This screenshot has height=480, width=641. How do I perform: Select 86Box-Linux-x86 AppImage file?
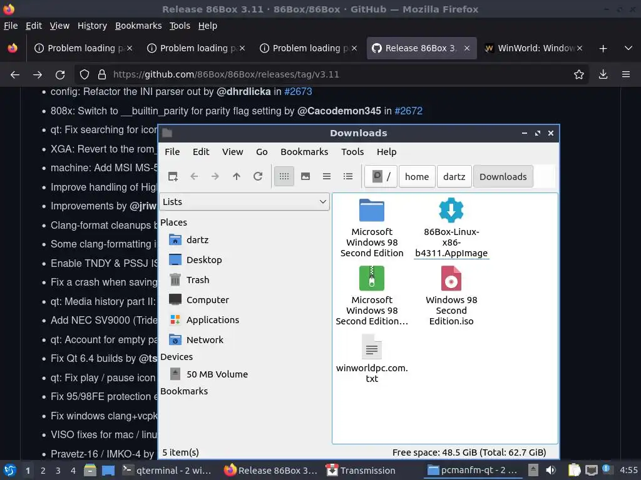(451, 227)
